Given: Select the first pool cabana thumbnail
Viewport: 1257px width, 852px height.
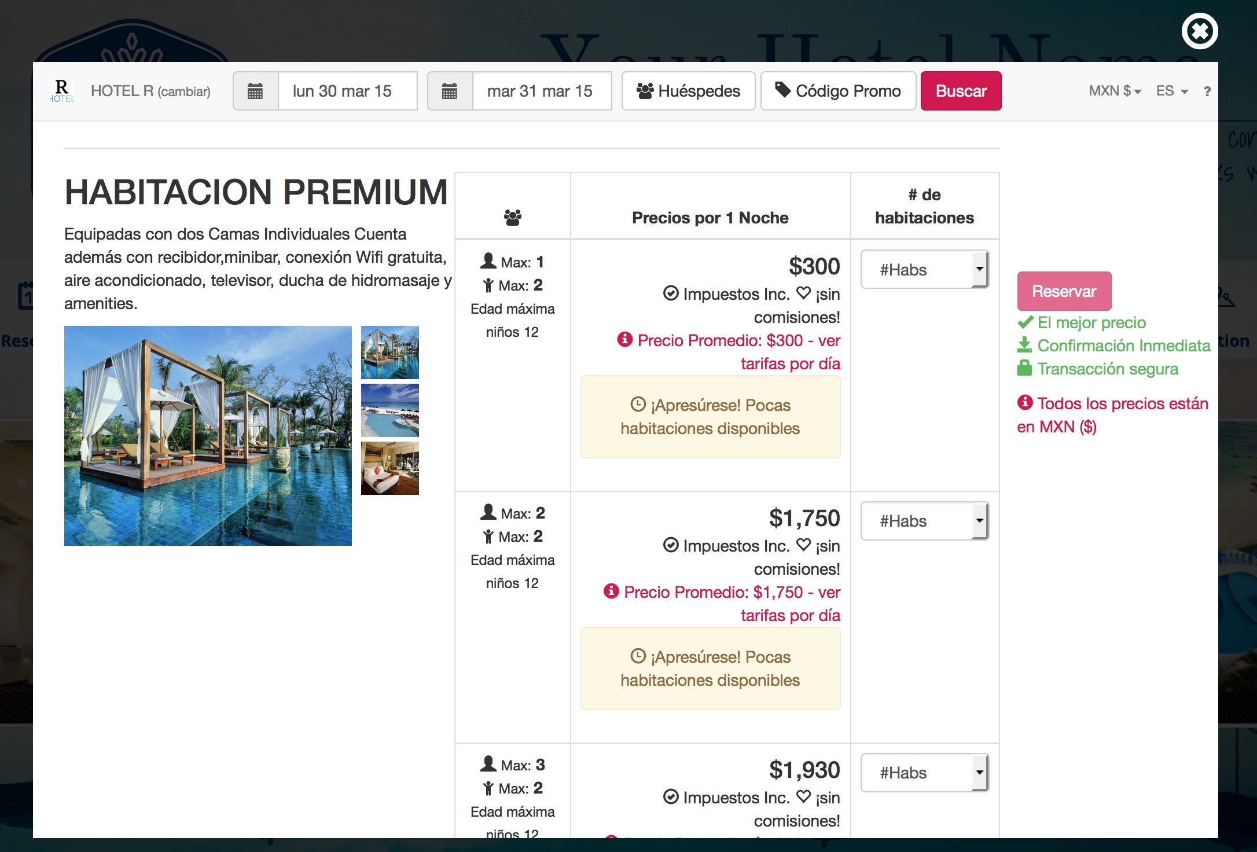Looking at the screenshot, I should [x=390, y=352].
